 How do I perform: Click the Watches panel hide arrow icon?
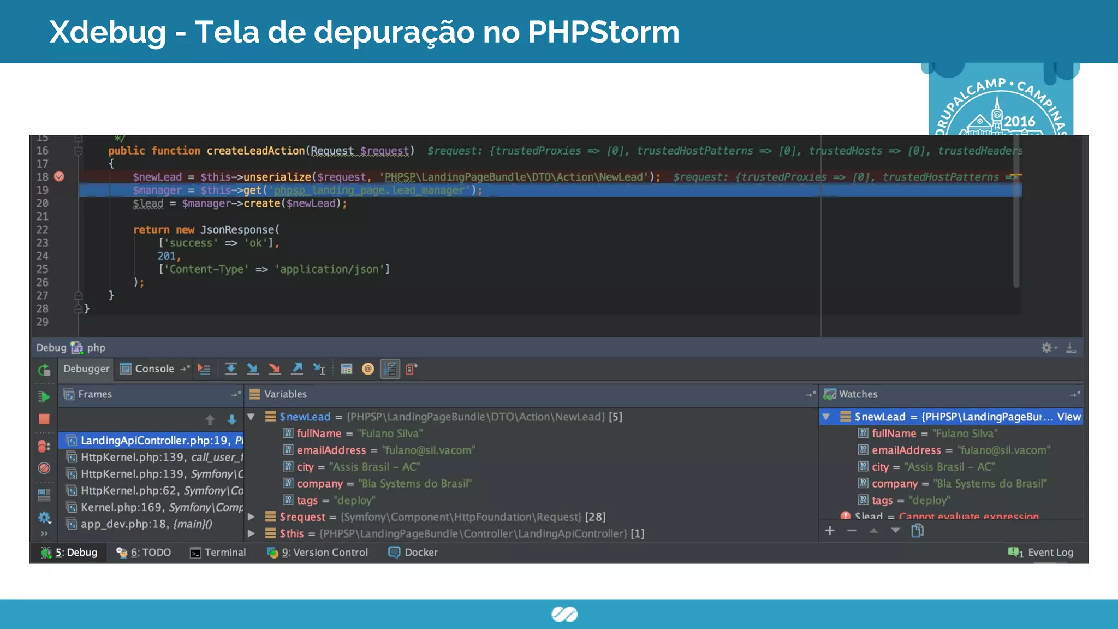point(1075,394)
